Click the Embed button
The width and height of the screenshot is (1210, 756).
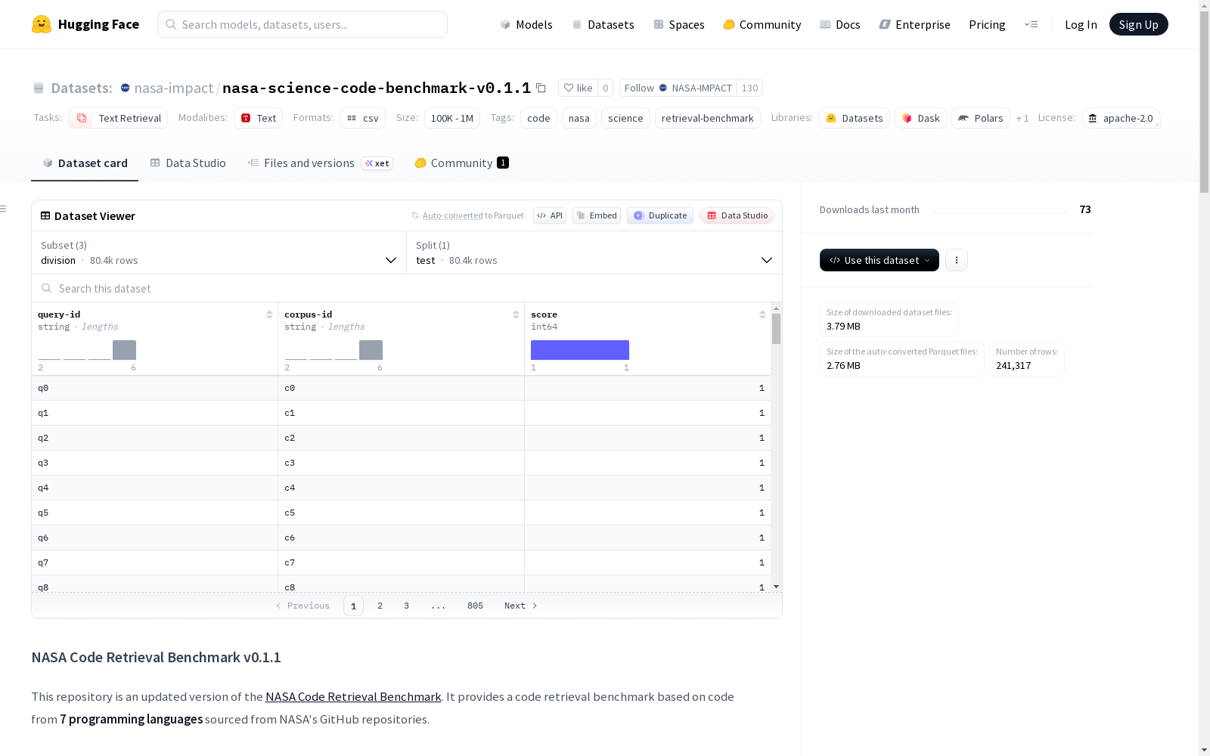597,215
